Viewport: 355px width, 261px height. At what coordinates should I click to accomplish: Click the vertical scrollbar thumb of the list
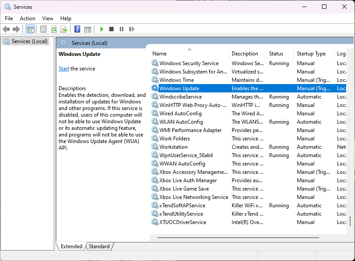coord(350,221)
